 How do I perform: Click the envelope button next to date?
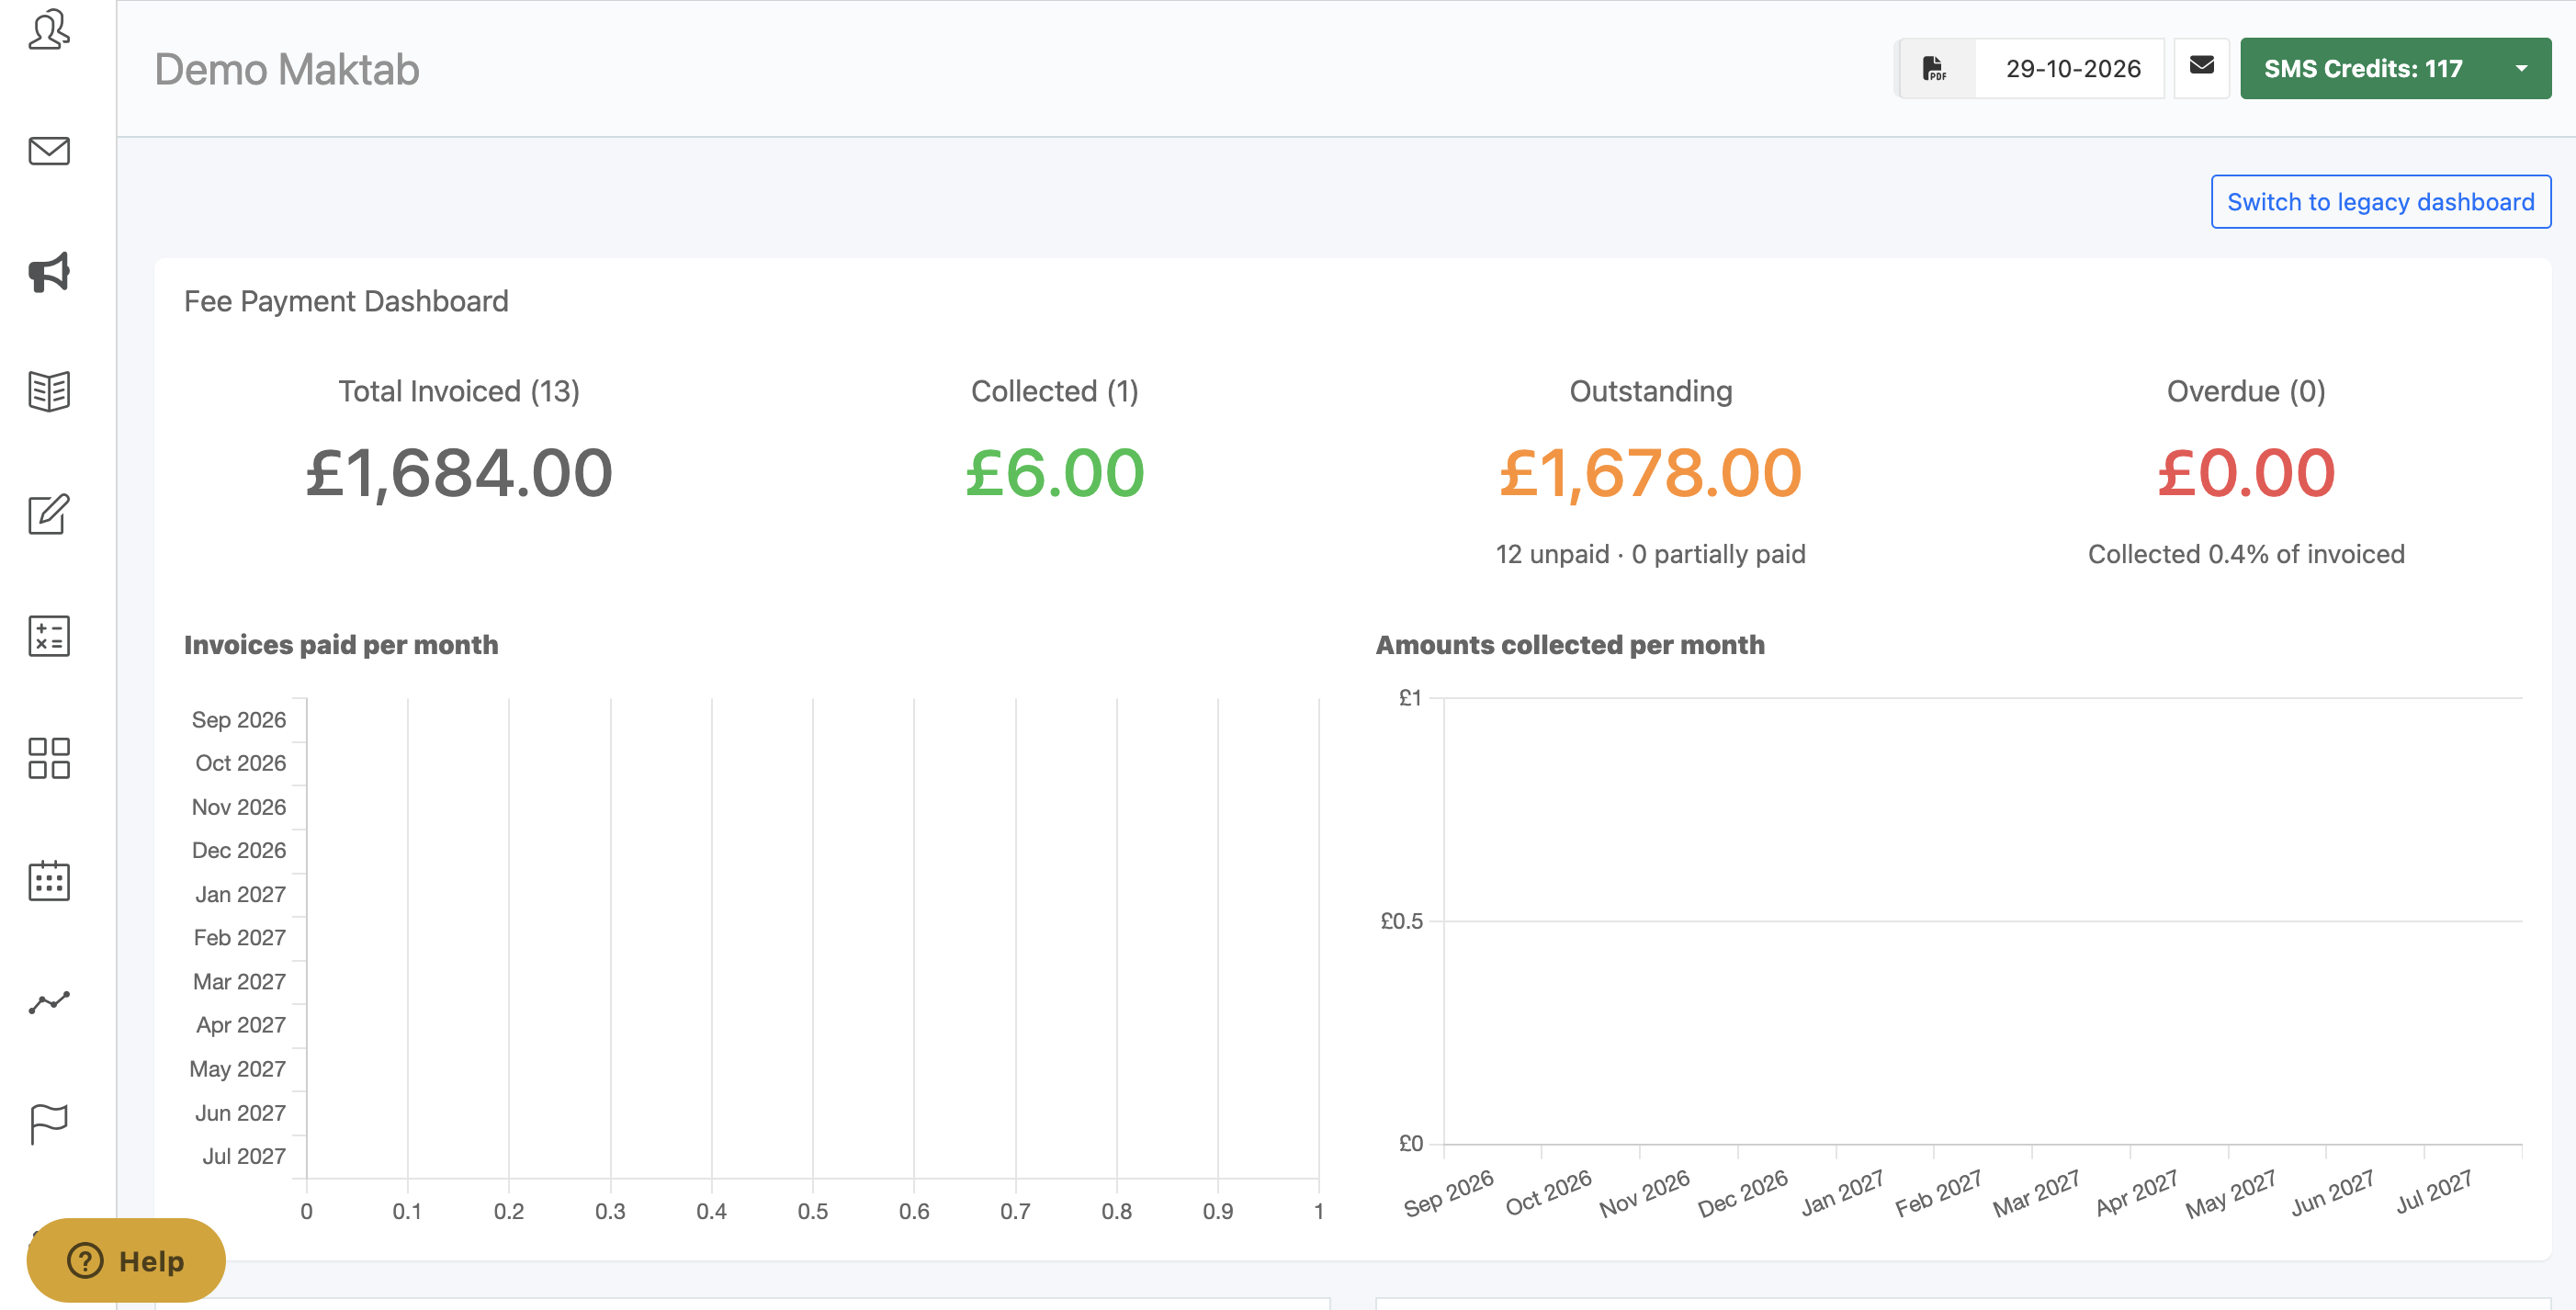tap(2201, 67)
